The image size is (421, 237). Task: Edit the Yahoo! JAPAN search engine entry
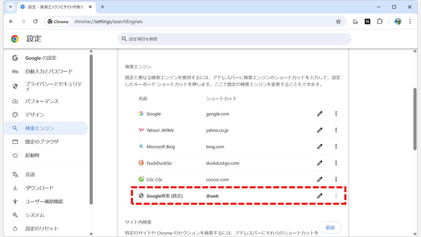tap(319, 130)
